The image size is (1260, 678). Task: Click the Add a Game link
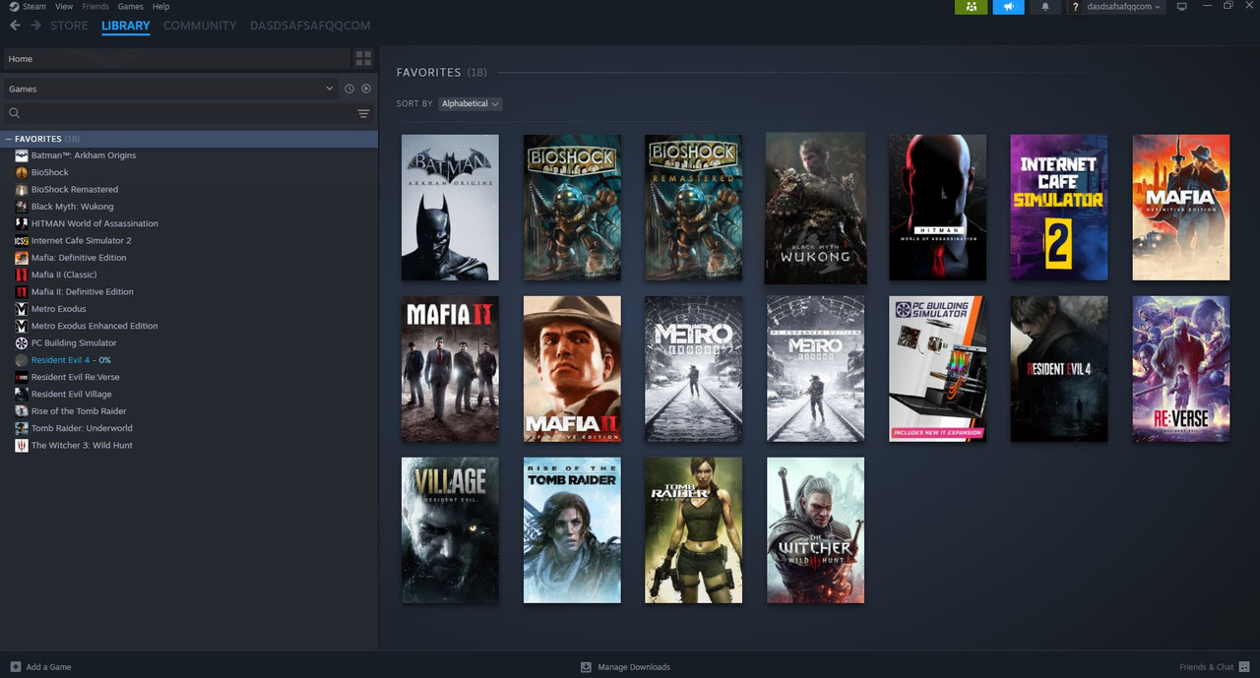48,667
